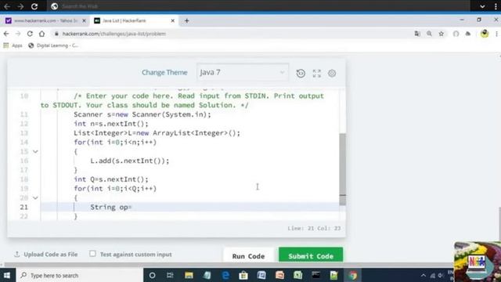The height and width of the screenshot is (282, 501).
Task: Launch Microsoft Edge from taskbar
Action: pyautogui.click(x=225, y=275)
